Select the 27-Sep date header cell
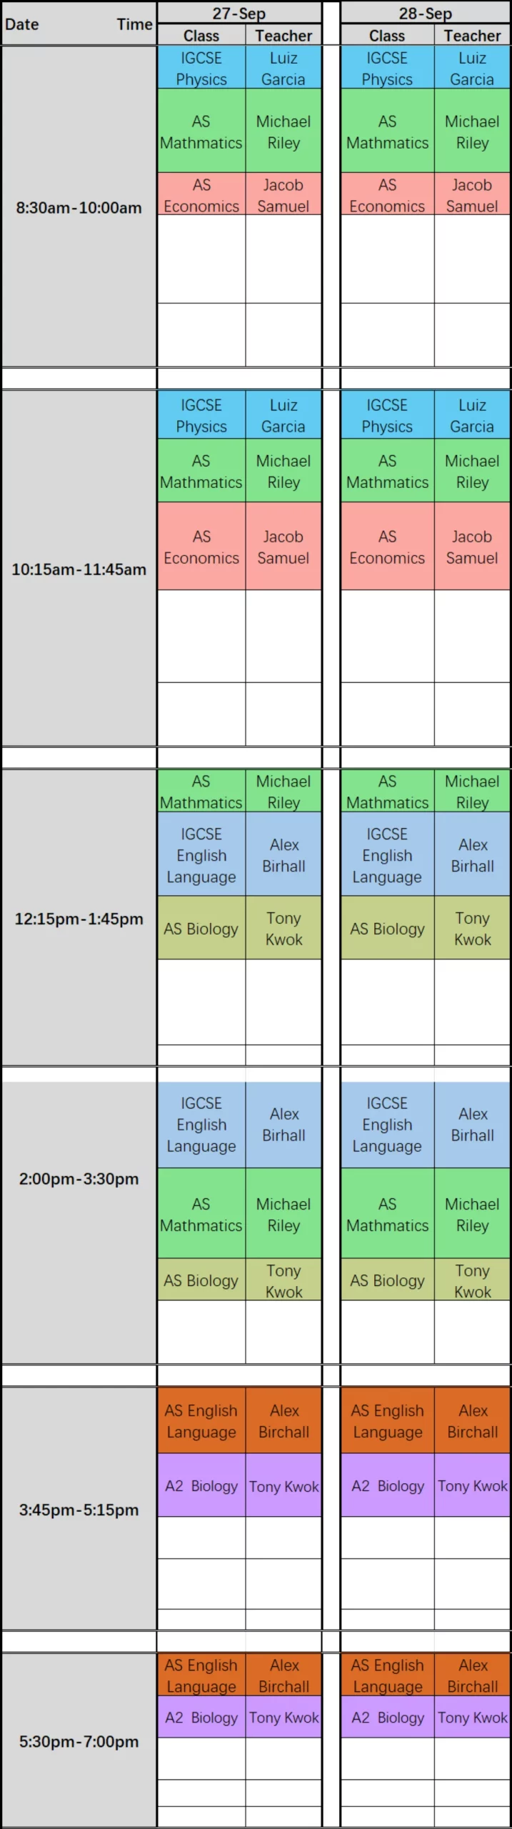Viewport: 512px width, 1829px height. pyautogui.click(x=239, y=13)
